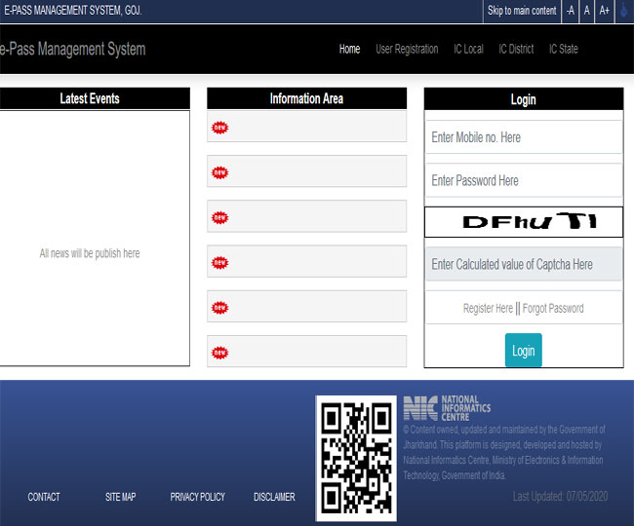The height and width of the screenshot is (526, 634).
Task: Open the Privacy Policy footer link
Action: [197, 497]
